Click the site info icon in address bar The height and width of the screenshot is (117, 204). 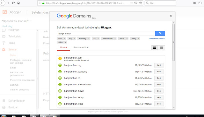[x=40, y=3]
